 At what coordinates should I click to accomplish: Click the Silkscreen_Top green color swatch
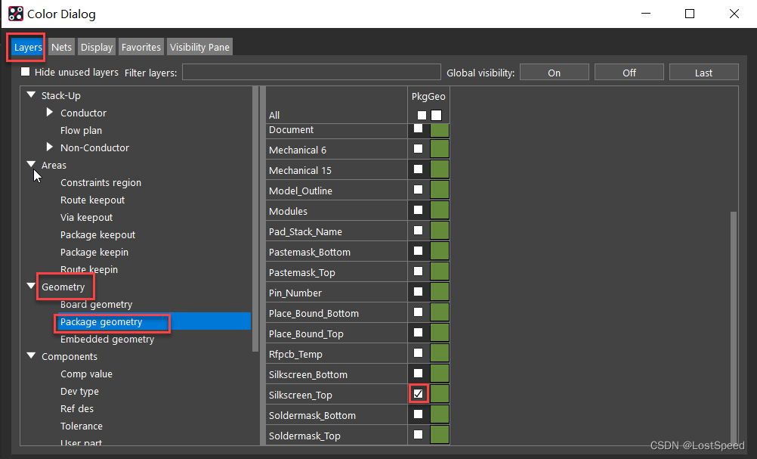coord(440,395)
